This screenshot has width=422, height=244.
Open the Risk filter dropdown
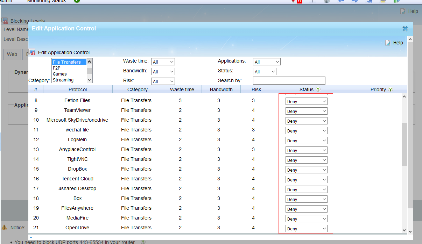[163, 81]
